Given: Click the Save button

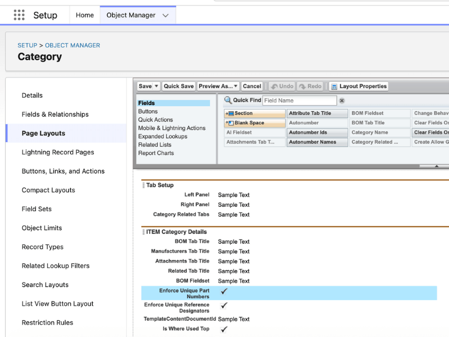Looking at the screenshot, I should tap(145, 86).
